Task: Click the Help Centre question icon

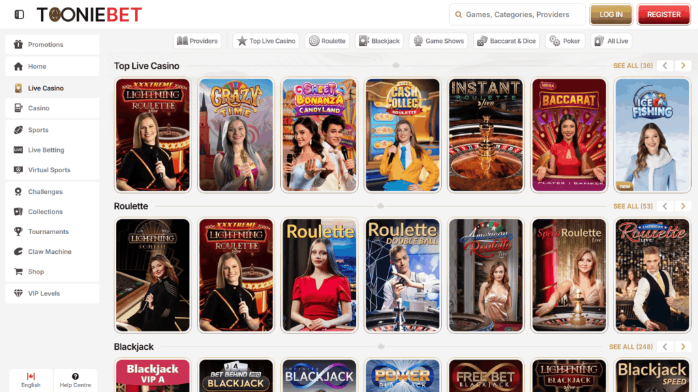Action: pos(75,376)
